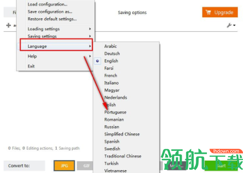
Task: Select GIF output format button
Action: 85,166
